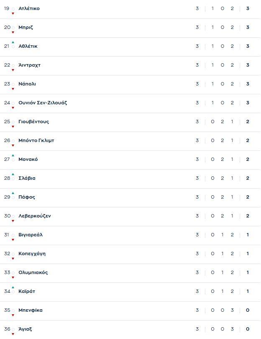261x339 pixels.
Task: Click the green up arrow beside Πάφος
Action: 13,193
